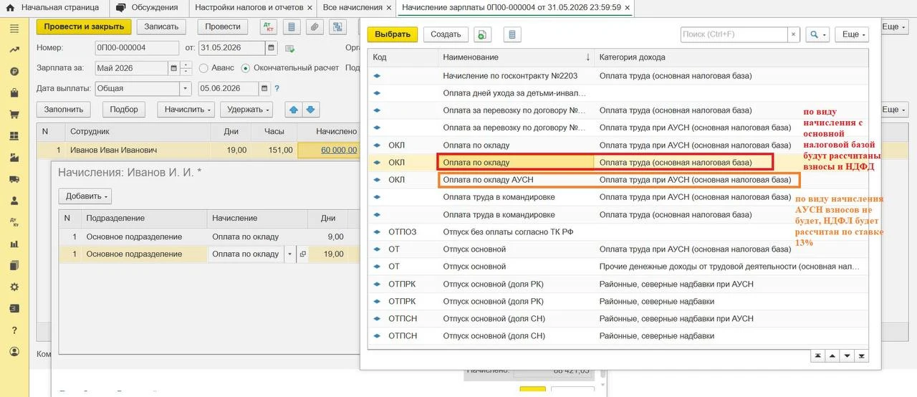
Task: Open top-right Еще menu of document form
Action: [896, 27]
